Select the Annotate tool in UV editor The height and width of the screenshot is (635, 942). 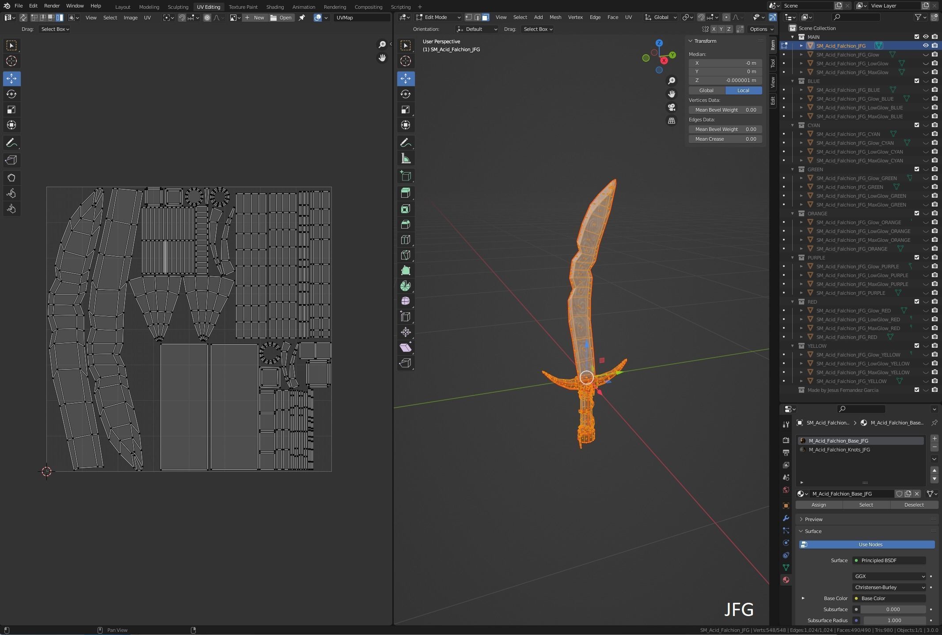(11, 143)
